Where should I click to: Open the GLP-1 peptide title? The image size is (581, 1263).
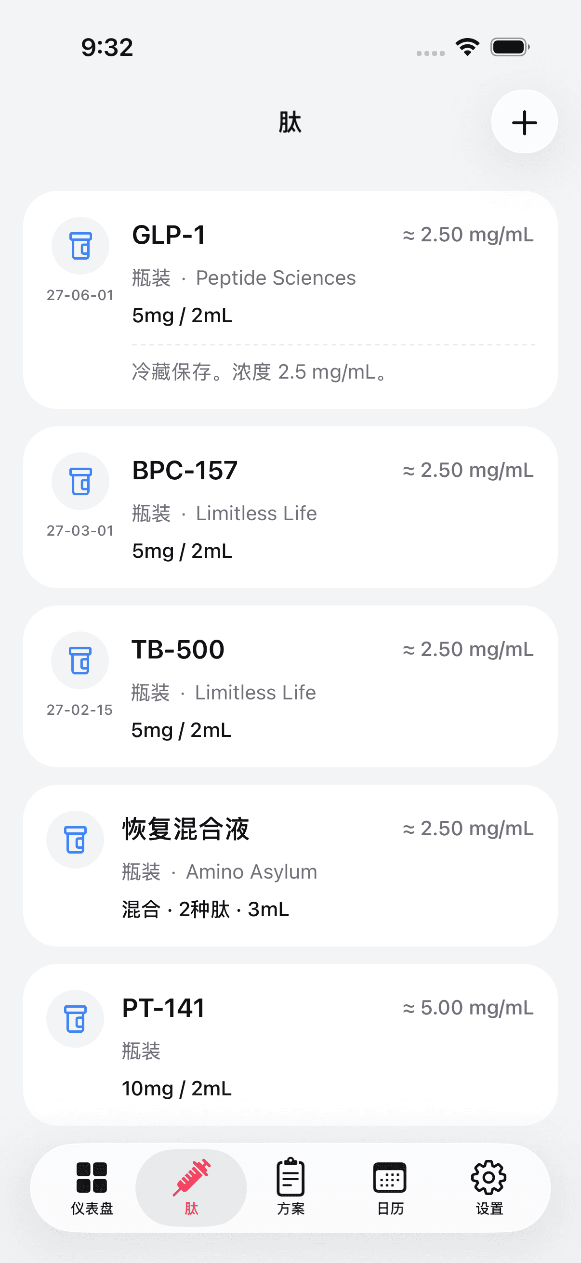(169, 235)
